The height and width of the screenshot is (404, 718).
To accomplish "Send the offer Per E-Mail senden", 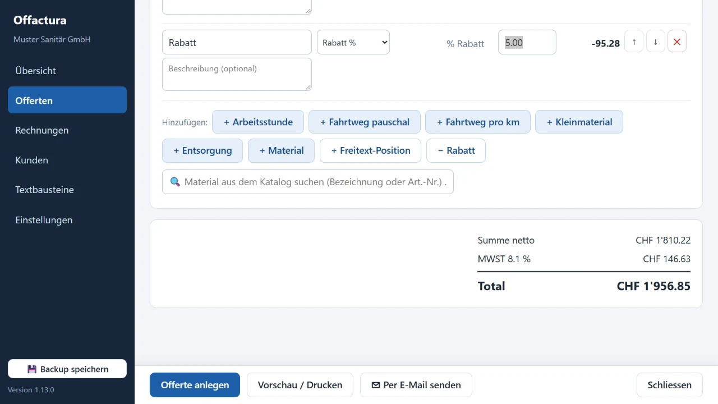I will (x=416, y=385).
